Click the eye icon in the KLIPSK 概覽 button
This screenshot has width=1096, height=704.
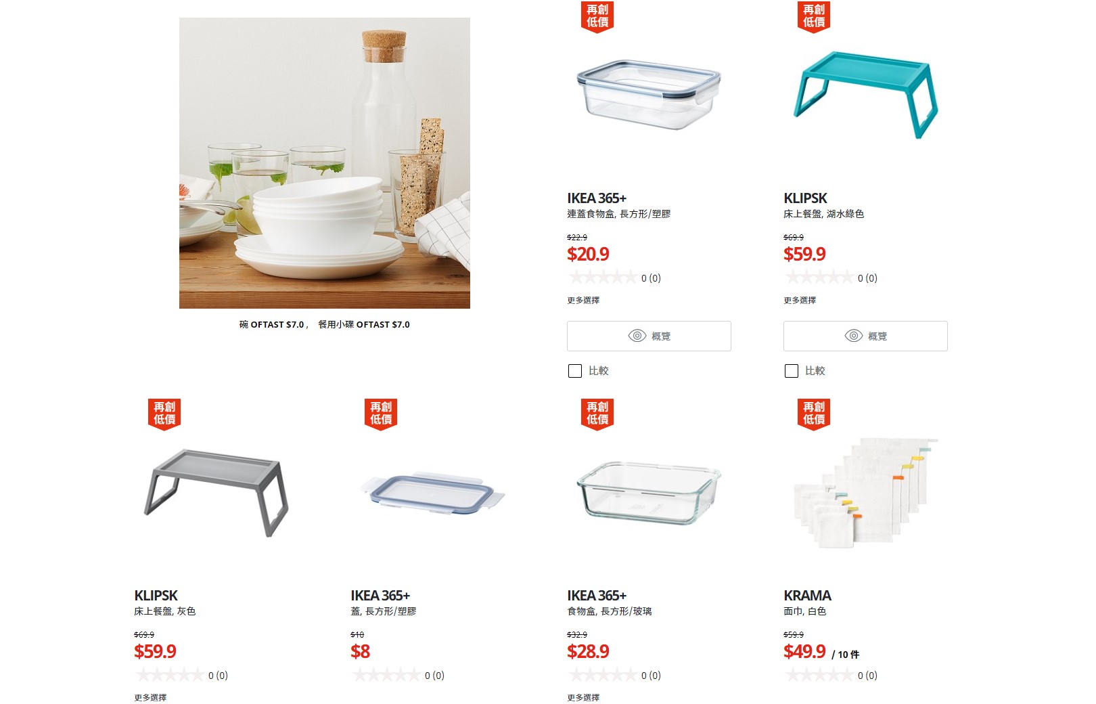[x=854, y=336]
